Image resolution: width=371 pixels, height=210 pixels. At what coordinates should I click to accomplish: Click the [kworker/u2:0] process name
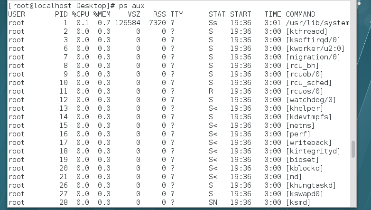pyautogui.click(x=315, y=48)
